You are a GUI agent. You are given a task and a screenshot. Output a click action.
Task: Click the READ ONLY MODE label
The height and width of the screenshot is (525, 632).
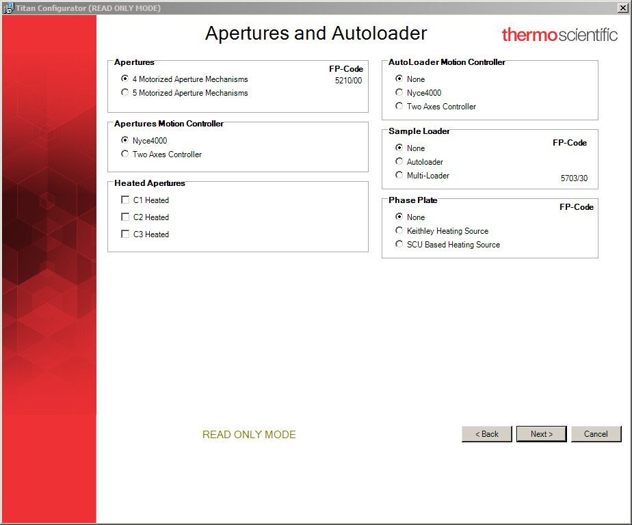click(x=249, y=434)
